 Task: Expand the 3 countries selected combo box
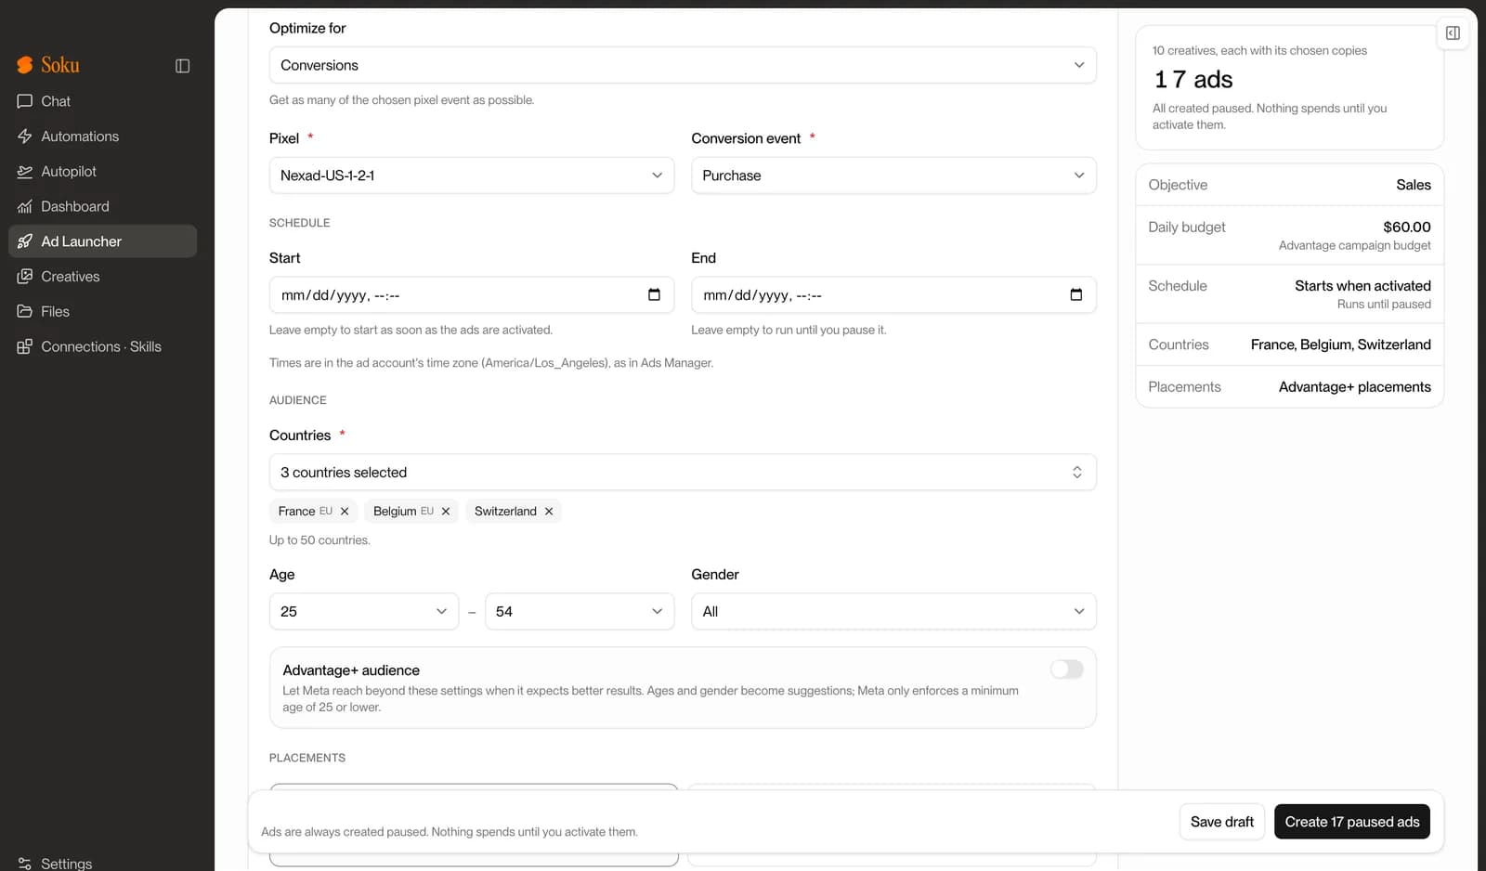click(x=683, y=473)
